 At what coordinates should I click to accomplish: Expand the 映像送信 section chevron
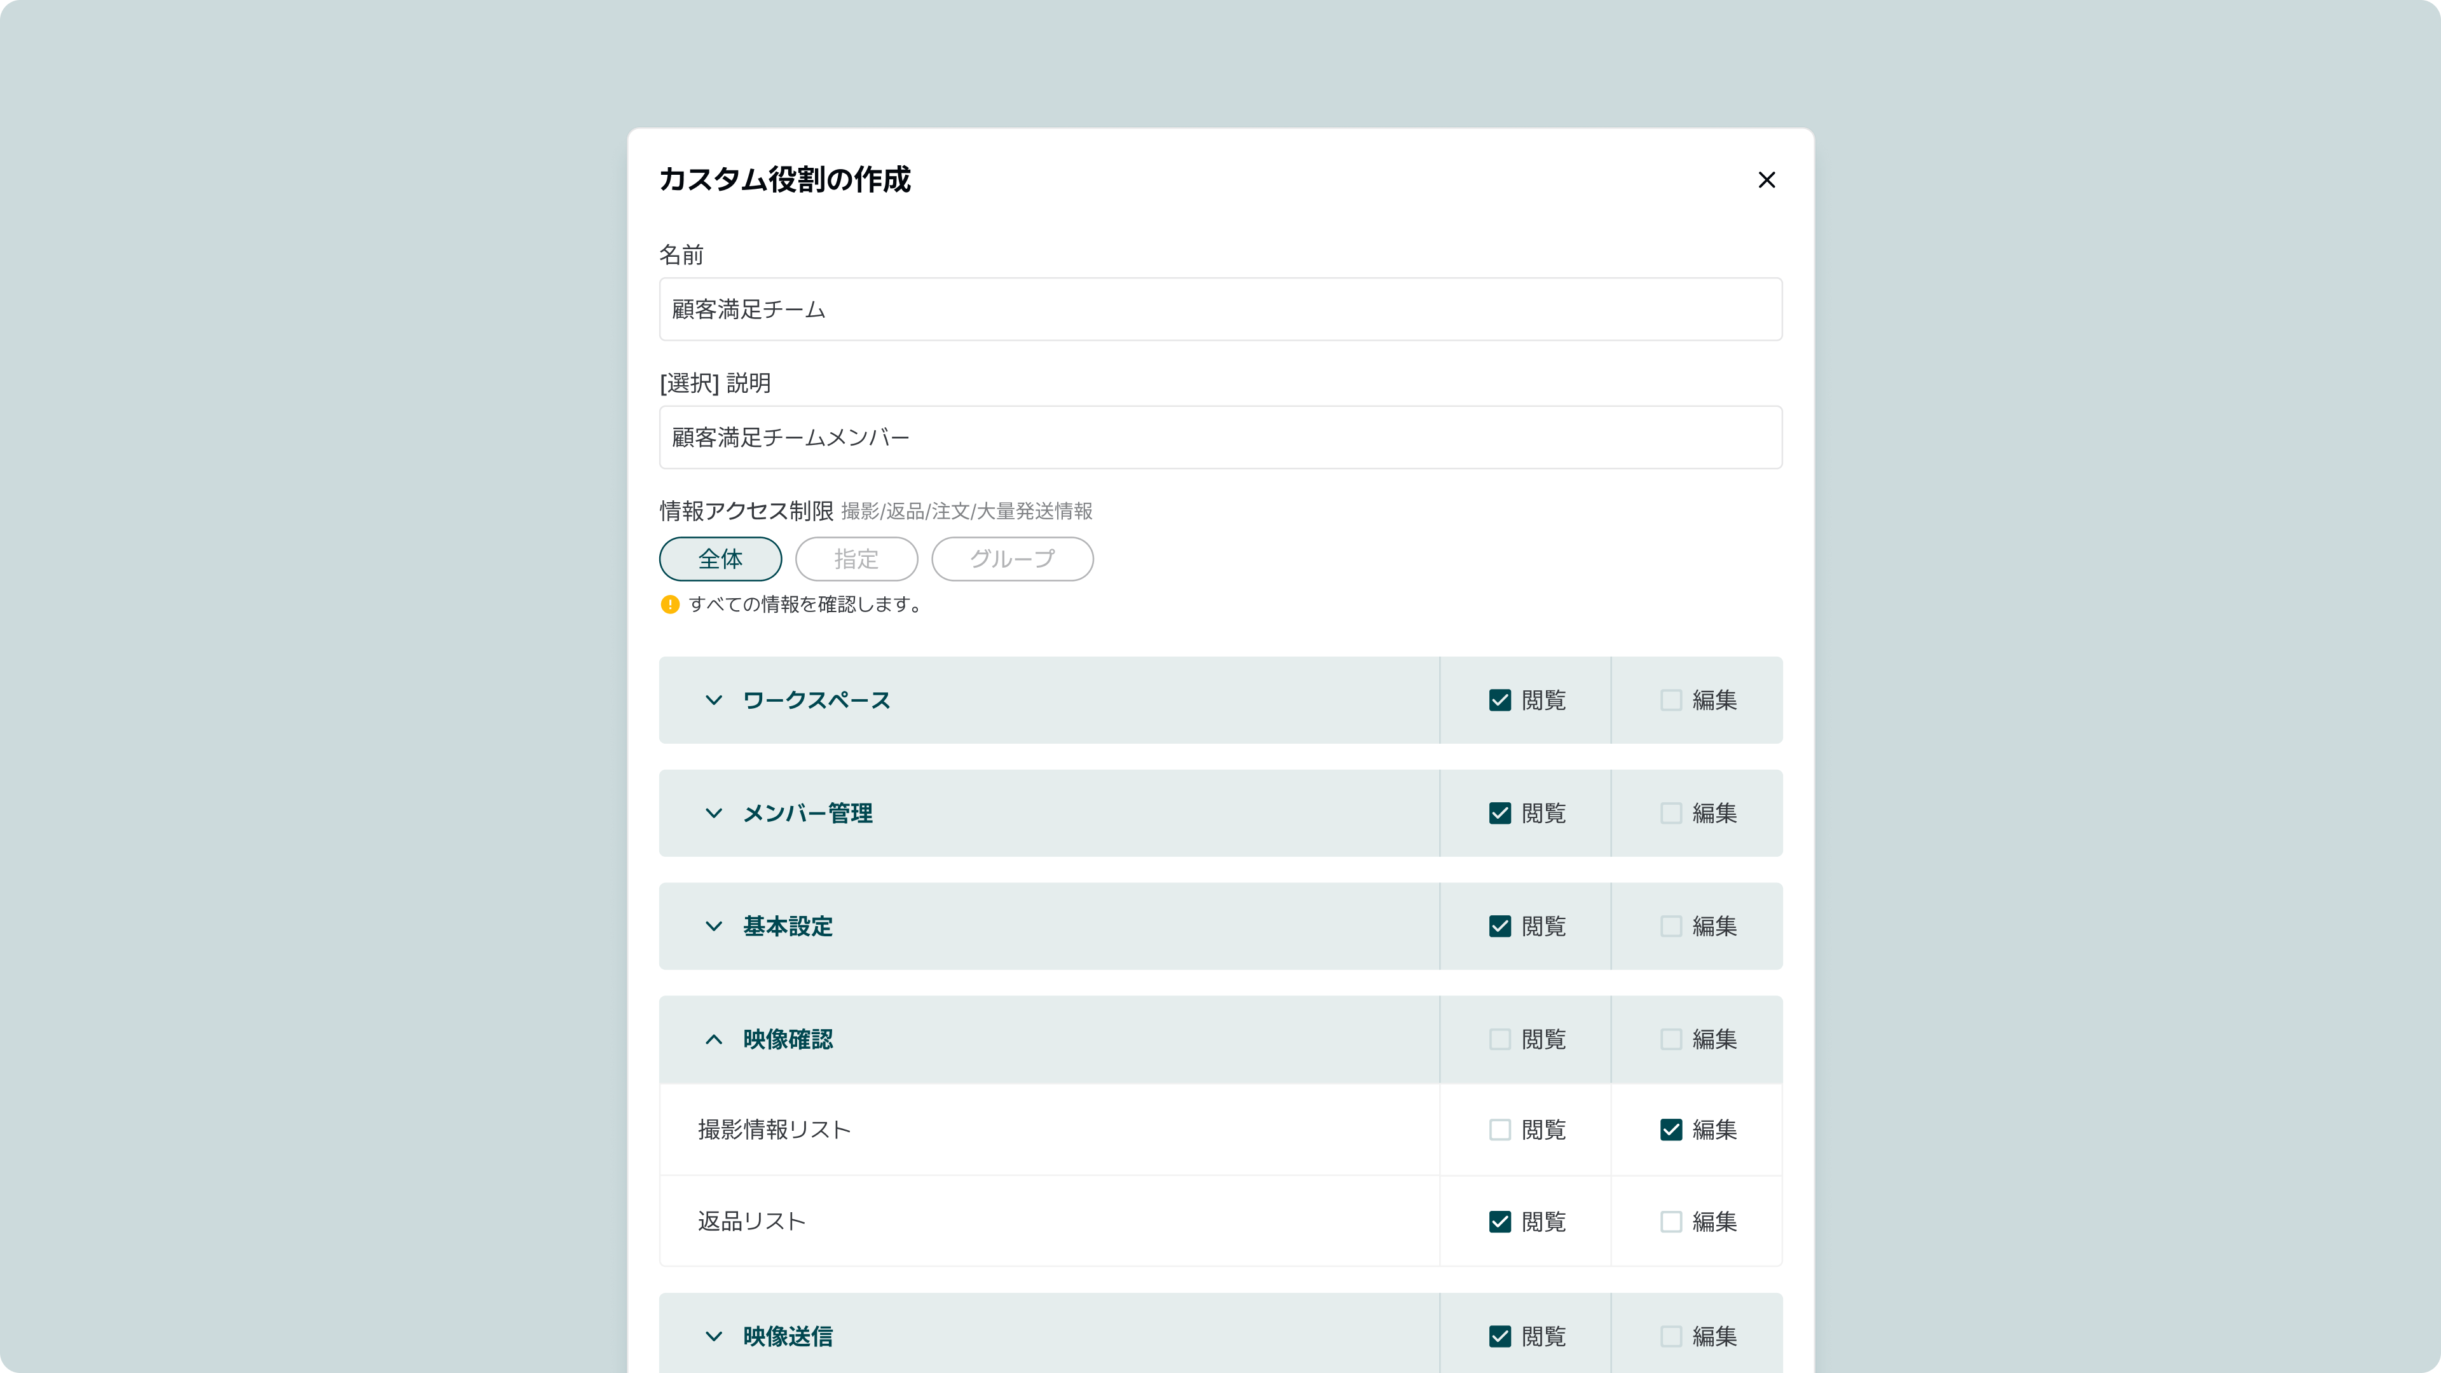coord(713,1336)
